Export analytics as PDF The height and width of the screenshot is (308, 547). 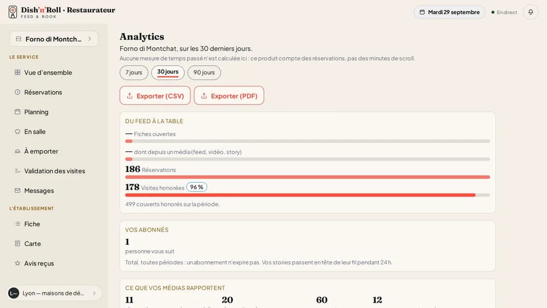click(x=229, y=96)
